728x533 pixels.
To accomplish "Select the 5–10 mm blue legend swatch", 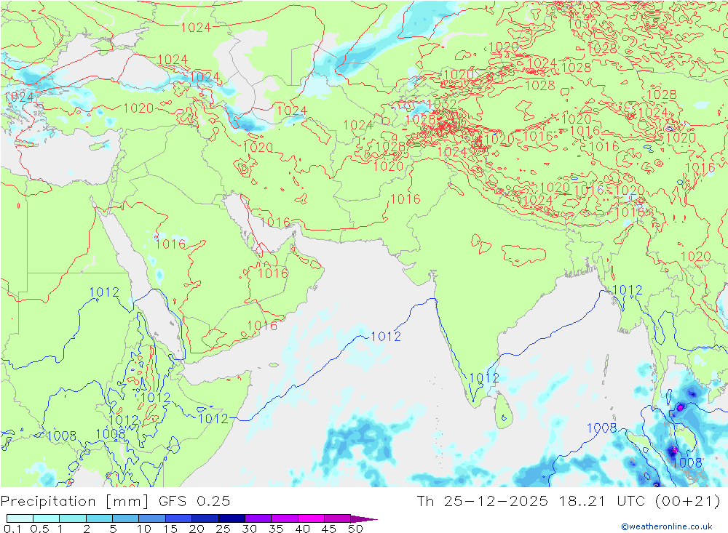I will tap(125, 518).
